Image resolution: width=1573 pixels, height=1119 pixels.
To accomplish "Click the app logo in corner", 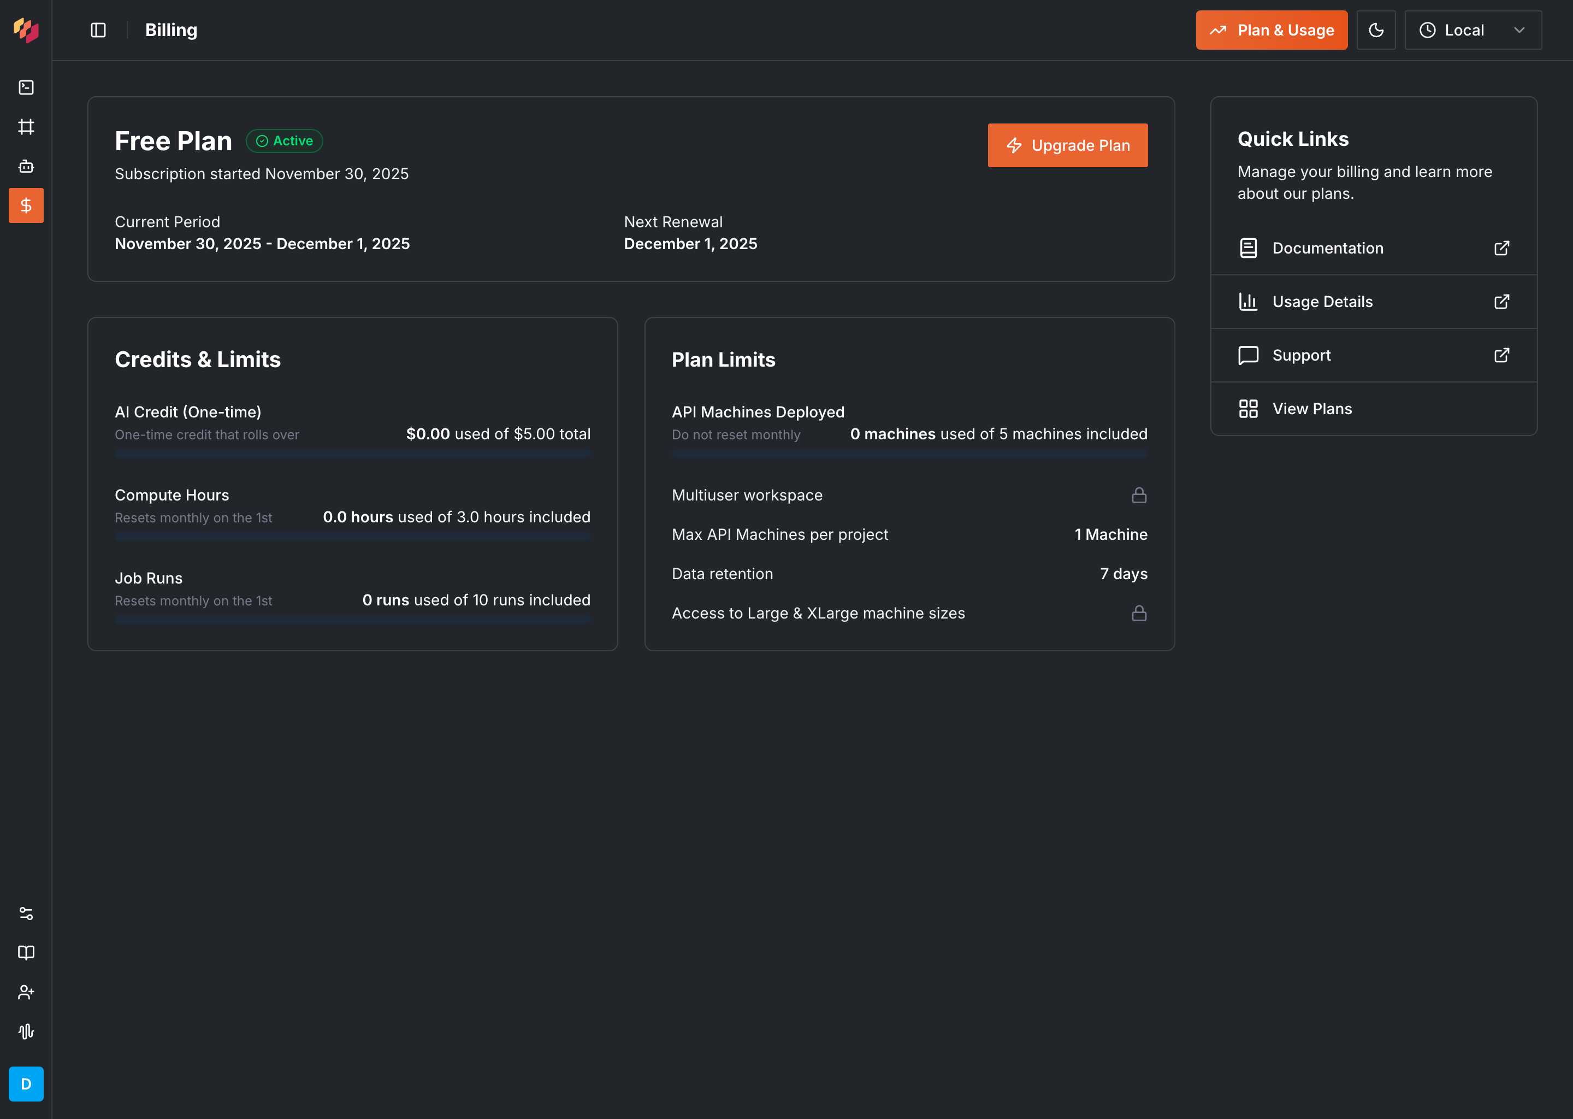I will tap(26, 30).
